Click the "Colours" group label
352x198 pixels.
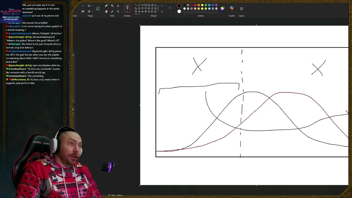point(201,16)
